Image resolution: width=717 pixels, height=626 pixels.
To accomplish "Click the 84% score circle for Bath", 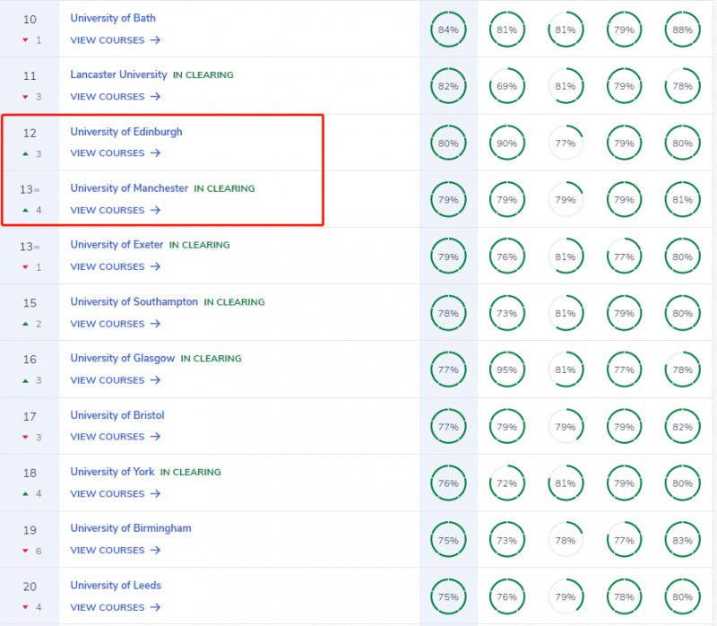I will (x=448, y=30).
